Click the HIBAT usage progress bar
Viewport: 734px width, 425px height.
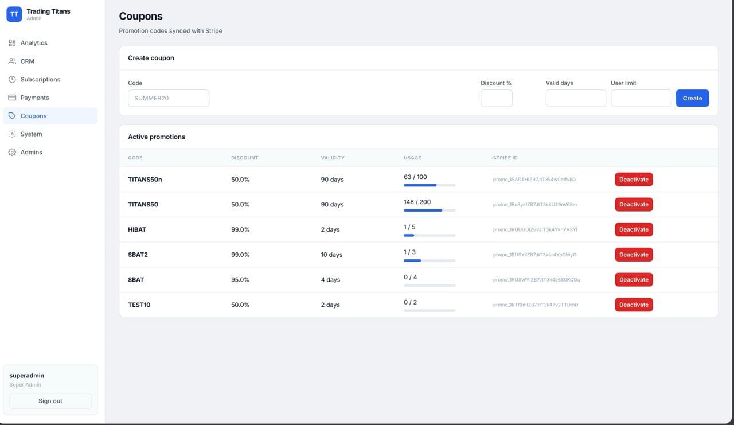click(x=430, y=235)
